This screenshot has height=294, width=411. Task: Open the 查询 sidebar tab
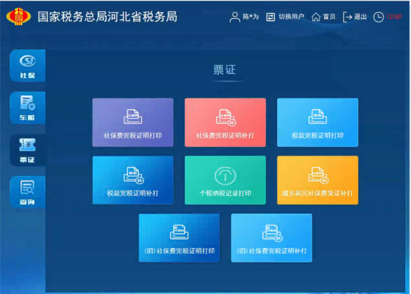tap(27, 192)
